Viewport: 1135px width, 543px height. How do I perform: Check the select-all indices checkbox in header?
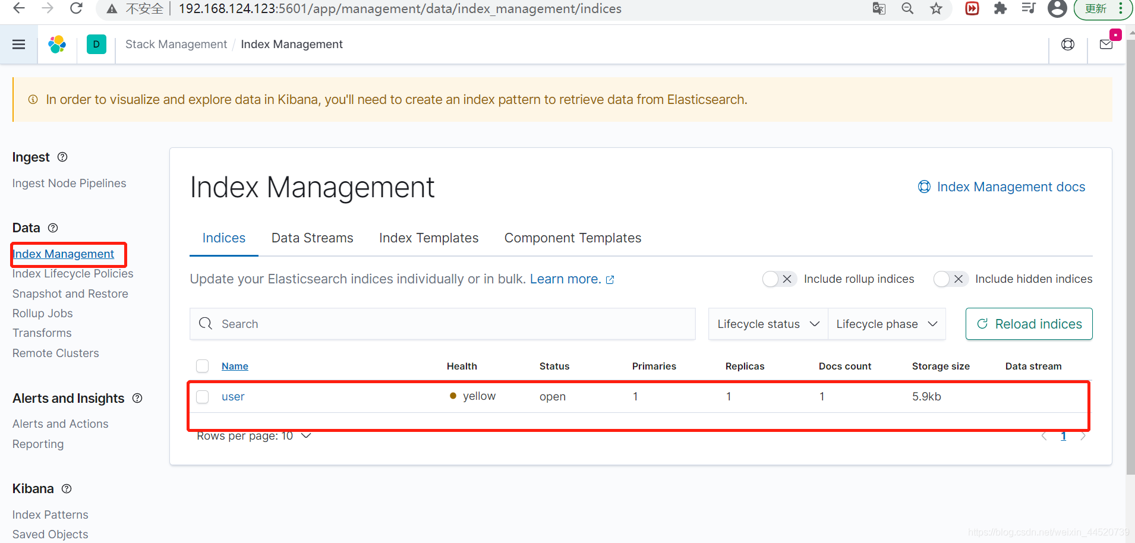pyautogui.click(x=203, y=366)
